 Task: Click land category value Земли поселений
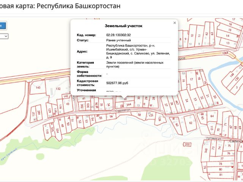(x=135, y=64)
